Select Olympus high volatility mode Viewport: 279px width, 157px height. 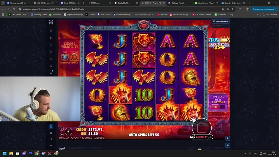pos(65,57)
